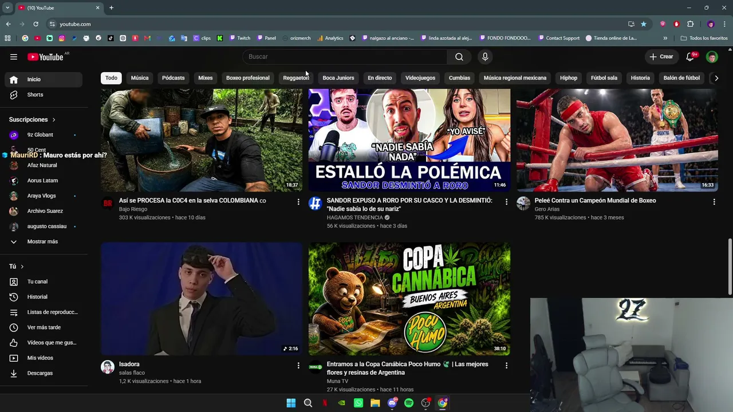Screen dimensions: 733x412
Task: Open the Copa Cannábica video thumbnail
Action: (409, 299)
